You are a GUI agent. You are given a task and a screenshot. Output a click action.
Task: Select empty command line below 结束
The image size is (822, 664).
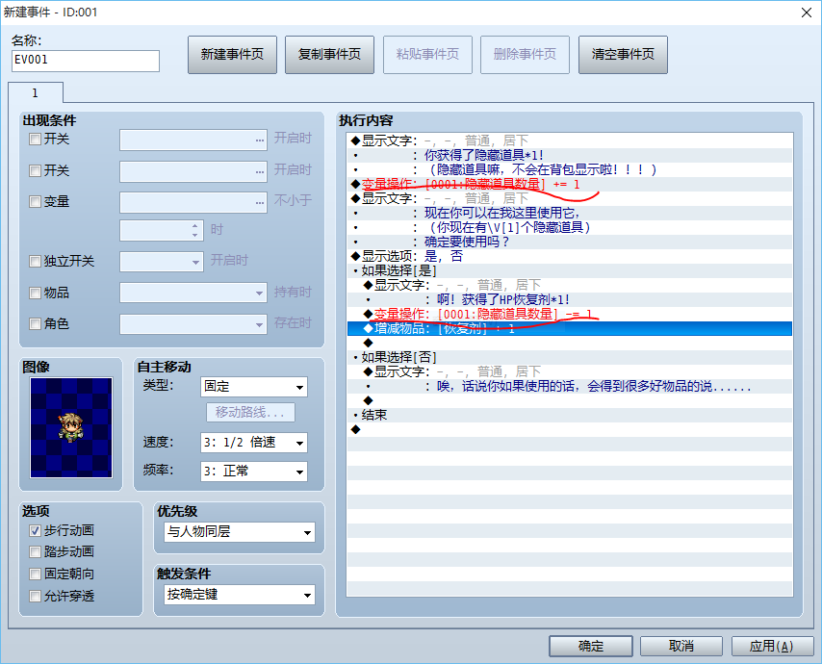pyautogui.click(x=569, y=429)
